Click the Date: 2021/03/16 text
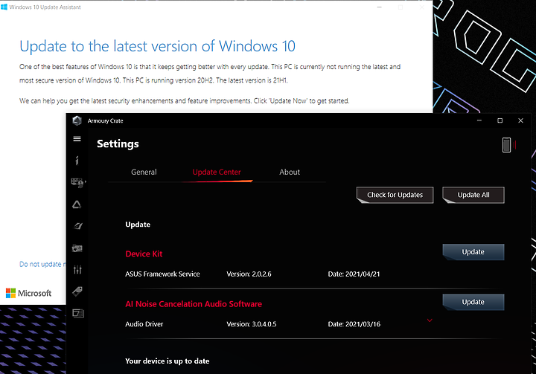 354,324
